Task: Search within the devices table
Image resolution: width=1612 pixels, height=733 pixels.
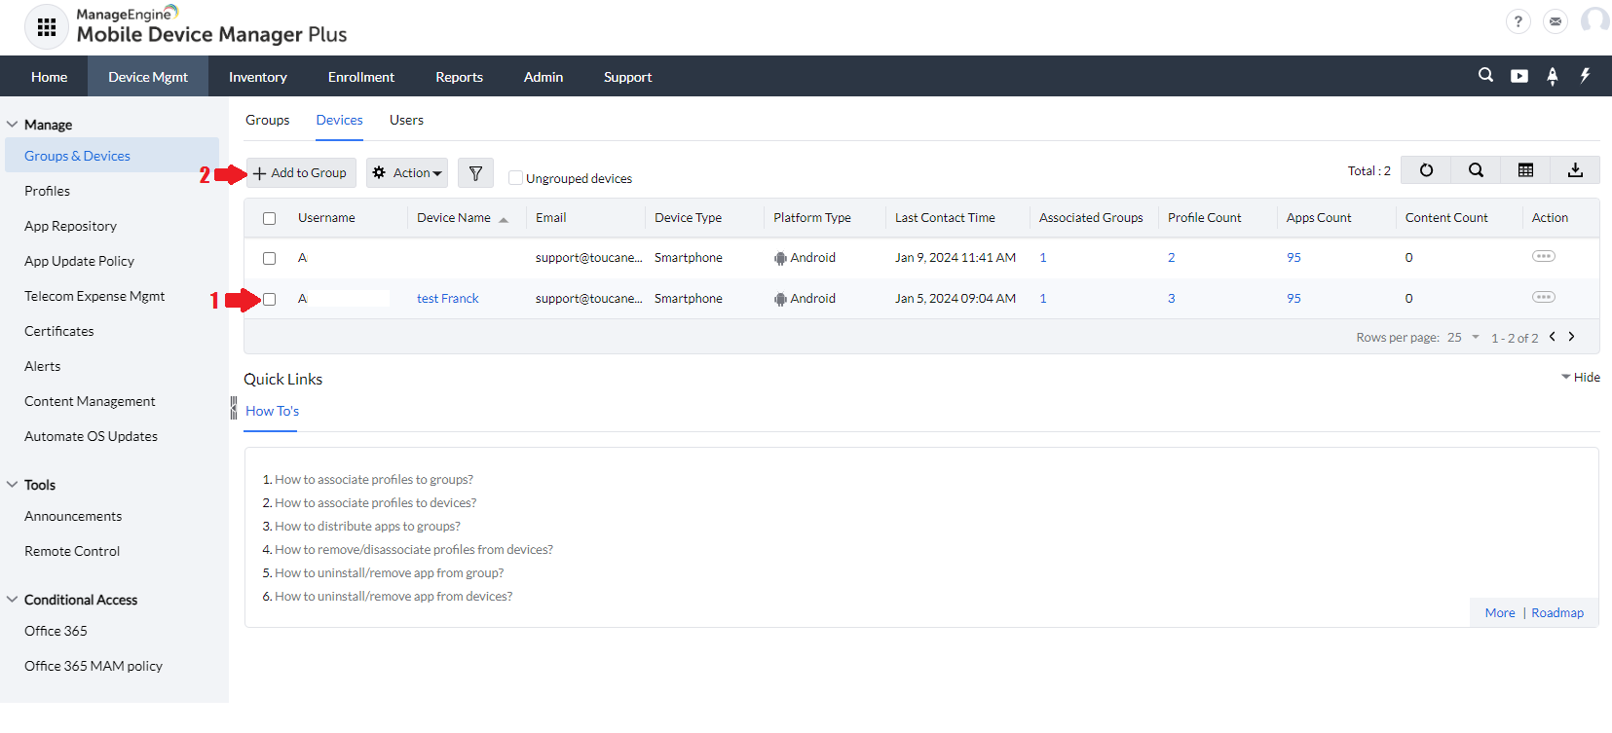Action: (1476, 170)
